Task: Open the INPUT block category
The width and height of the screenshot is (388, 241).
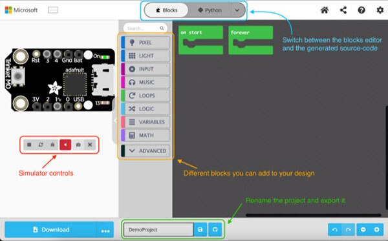Action: [x=145, y=69]
